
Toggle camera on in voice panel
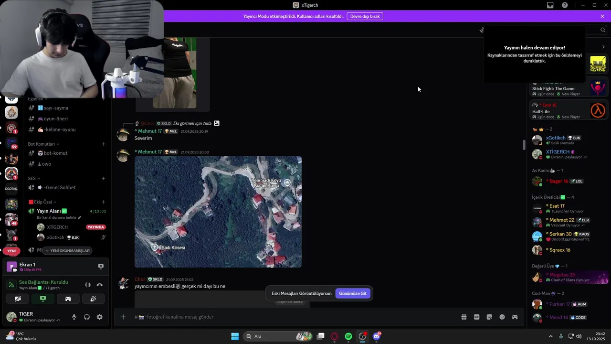click(x=18, y=299)
